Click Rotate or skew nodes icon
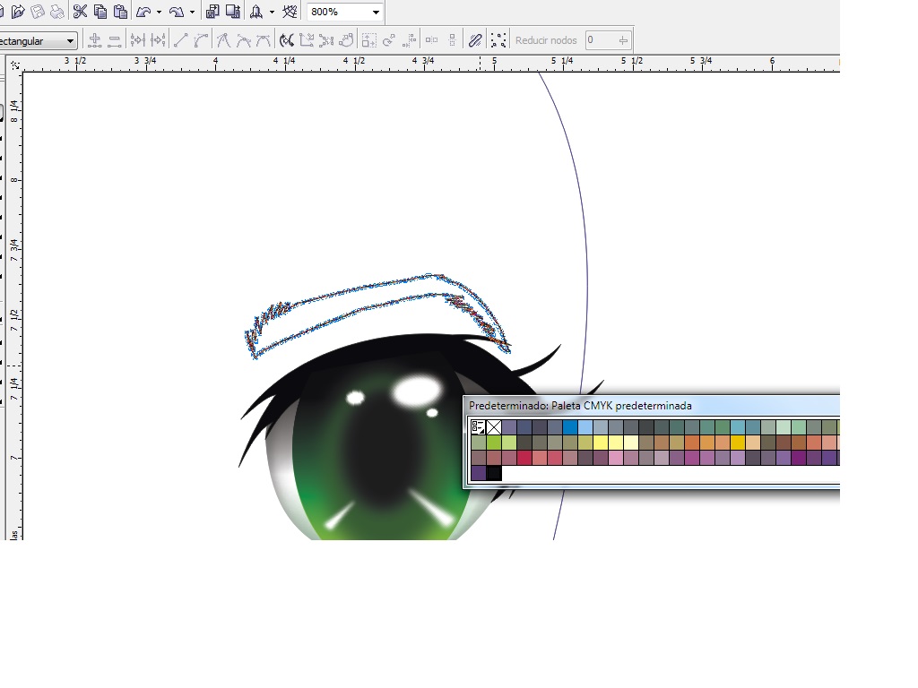The height and width of the screenshot is (688, 918). (389, 40)
